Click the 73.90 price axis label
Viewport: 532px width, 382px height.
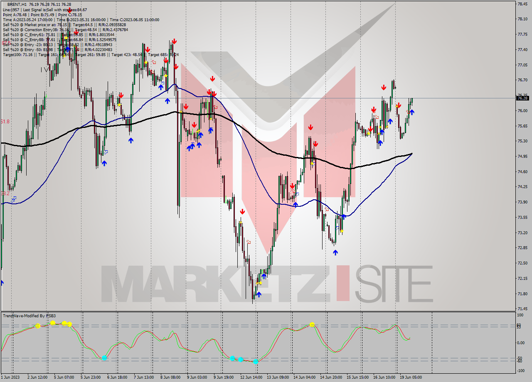click(x=522, y=202)
